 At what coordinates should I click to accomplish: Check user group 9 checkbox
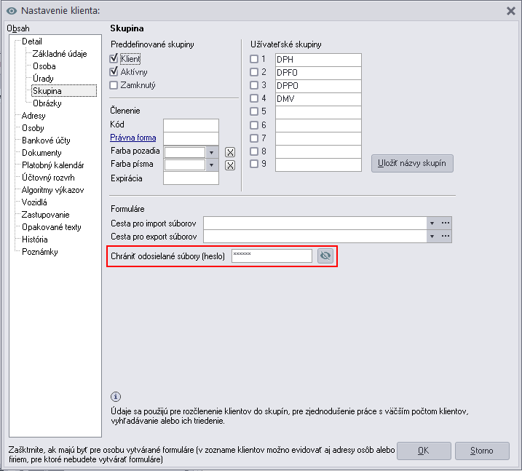254,164
